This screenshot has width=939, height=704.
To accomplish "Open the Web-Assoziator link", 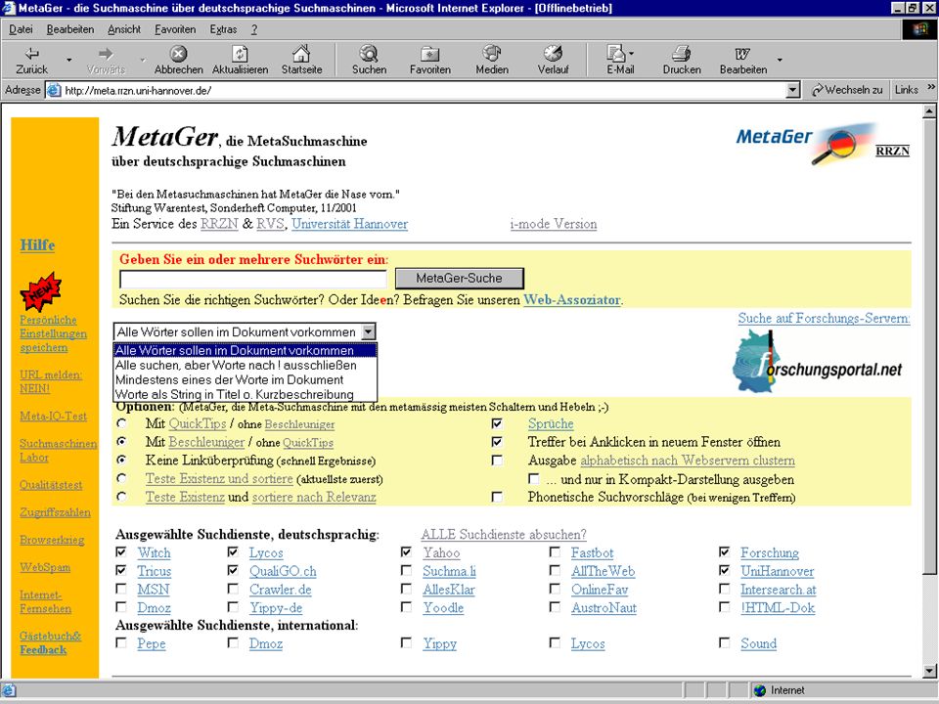I will point(572,300).
